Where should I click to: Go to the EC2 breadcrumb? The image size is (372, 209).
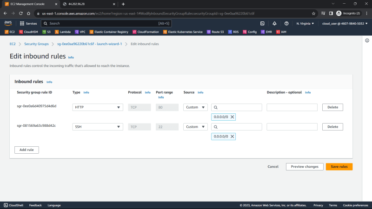pos(13,44)
